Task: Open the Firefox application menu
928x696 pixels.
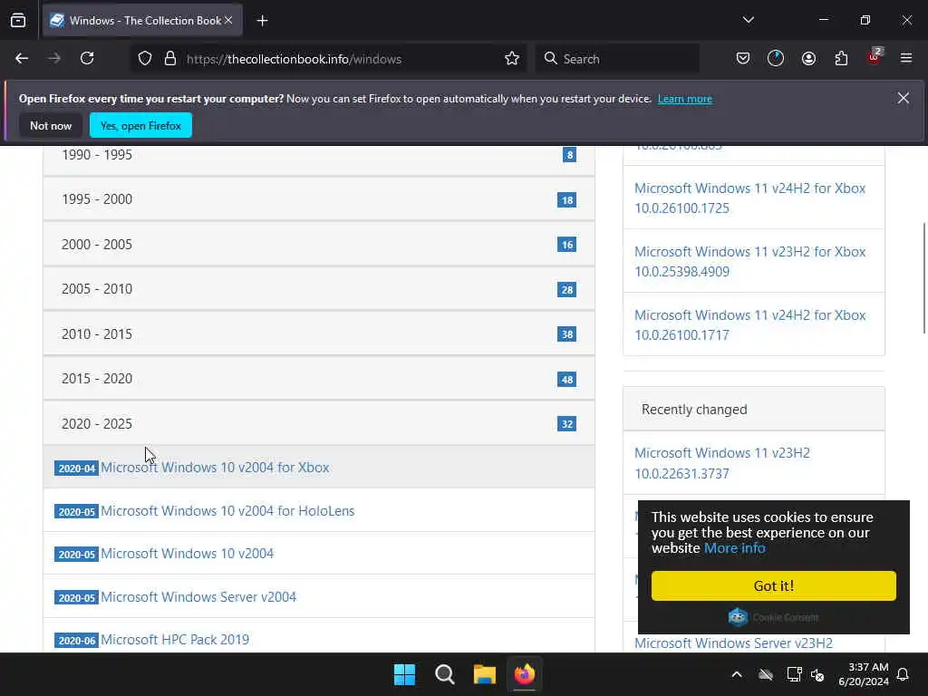Action: tap(906, 59)
